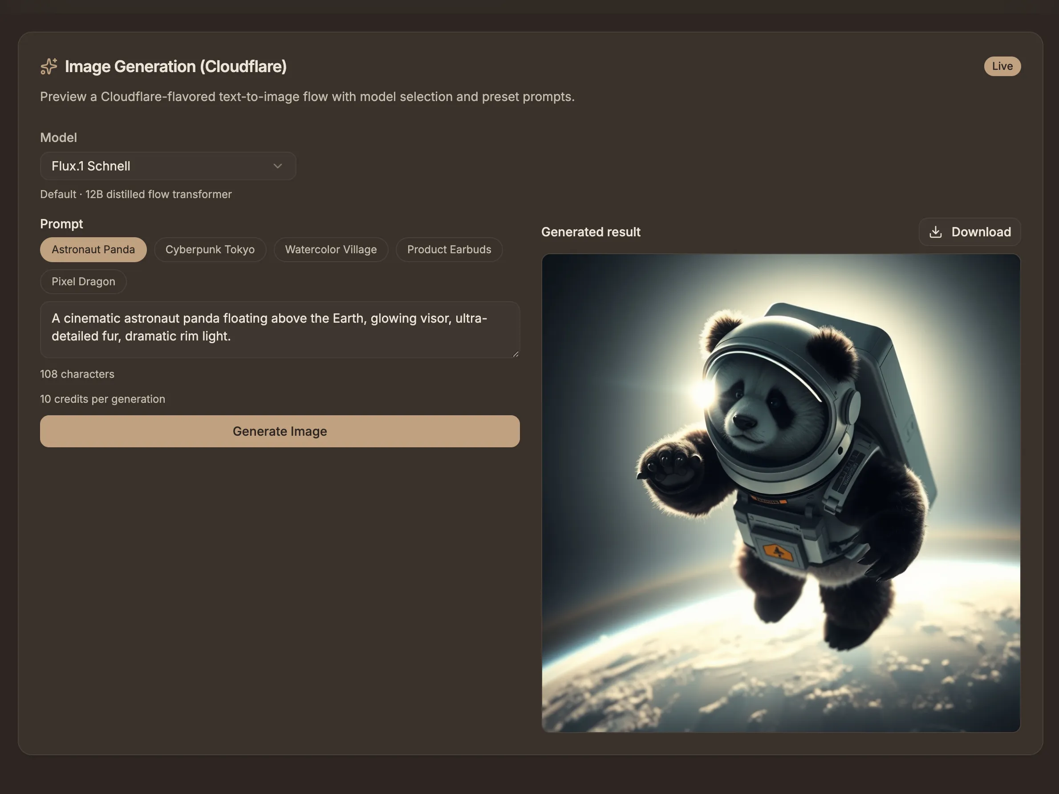Click the '108 characters' counter text

[x=77, y=374]
